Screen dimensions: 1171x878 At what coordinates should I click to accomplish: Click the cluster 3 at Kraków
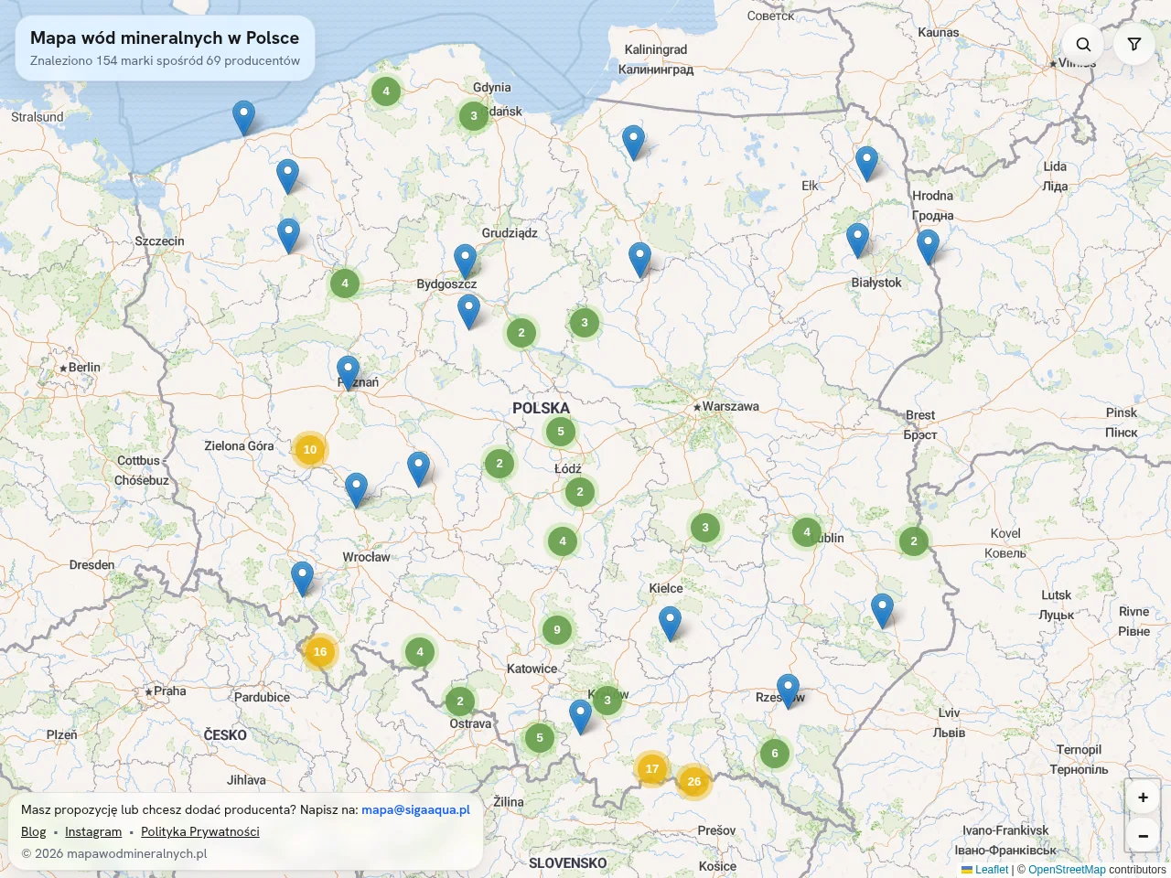pyautogui.click(x=607, y=700)
